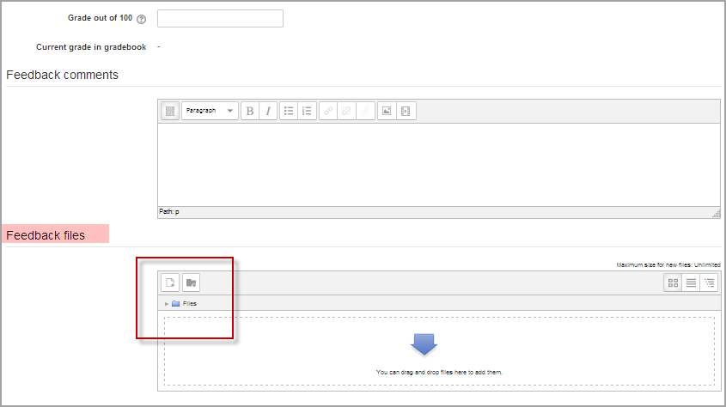Switch file display to tree view
Image resolution: width=726 pixels, height=407 pixels.
[709, 282]
